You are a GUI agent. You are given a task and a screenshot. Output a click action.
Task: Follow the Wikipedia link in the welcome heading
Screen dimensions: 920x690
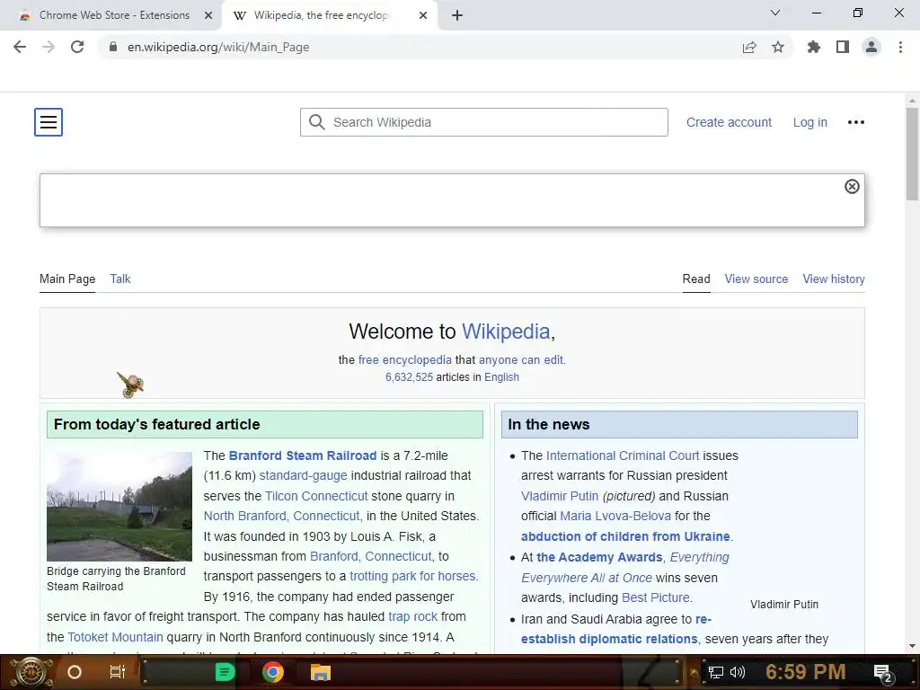click(x=506, y=332)
